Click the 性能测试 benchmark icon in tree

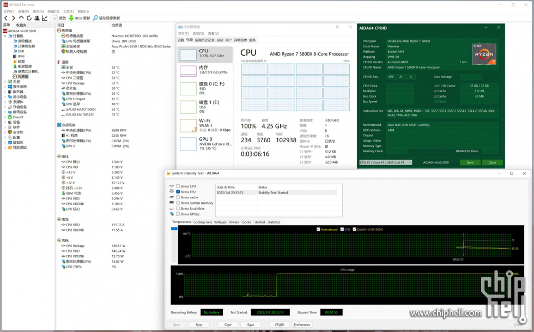click(x=10, y=148)
